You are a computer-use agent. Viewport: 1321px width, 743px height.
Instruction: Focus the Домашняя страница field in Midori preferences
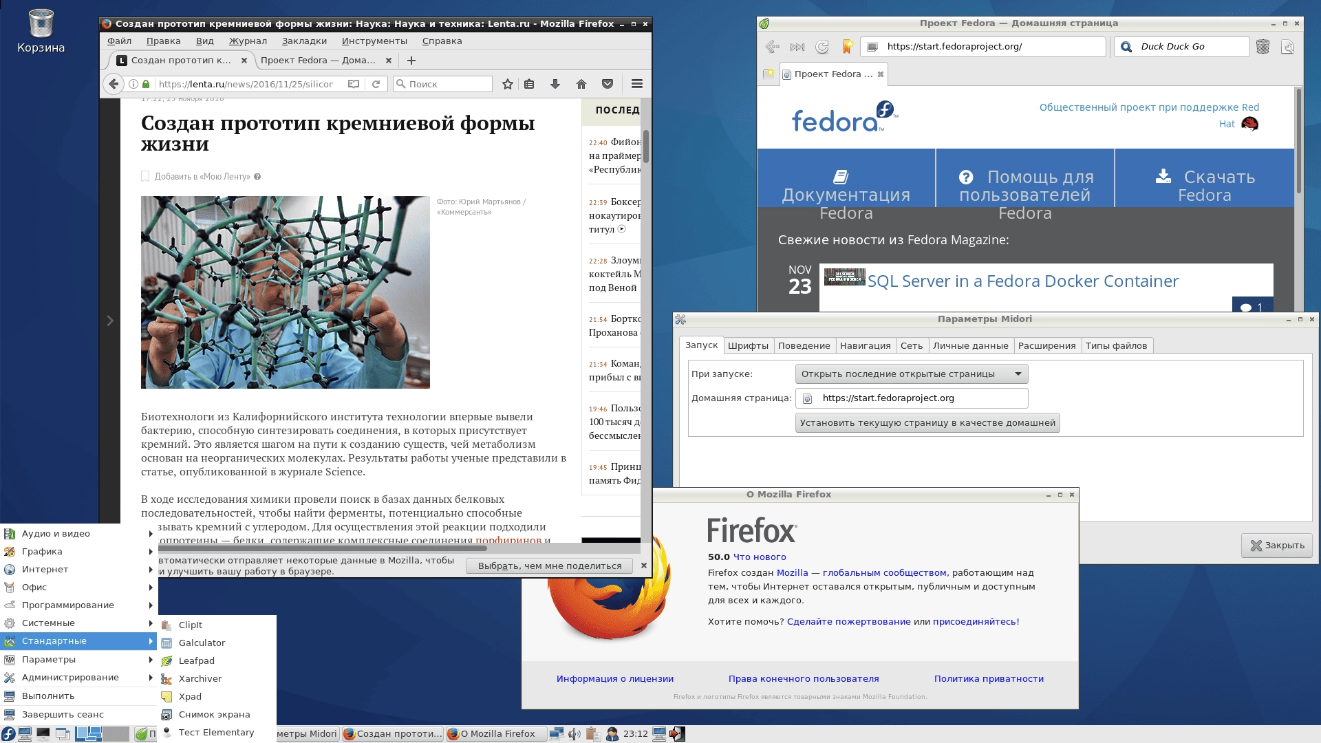[912, 398]
